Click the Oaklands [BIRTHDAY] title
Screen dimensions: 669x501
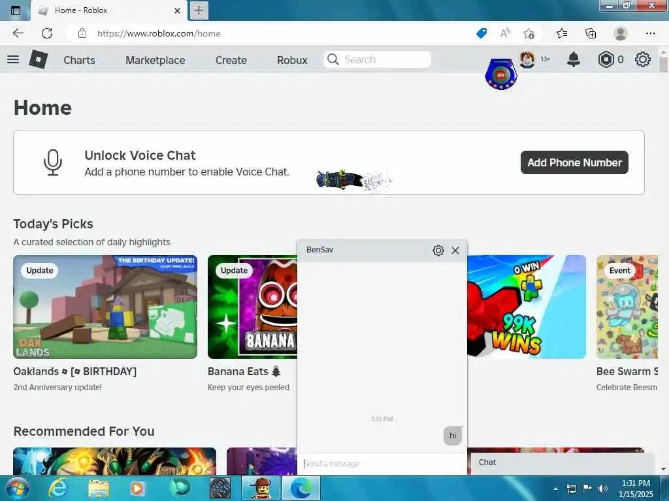click(75, 371)
